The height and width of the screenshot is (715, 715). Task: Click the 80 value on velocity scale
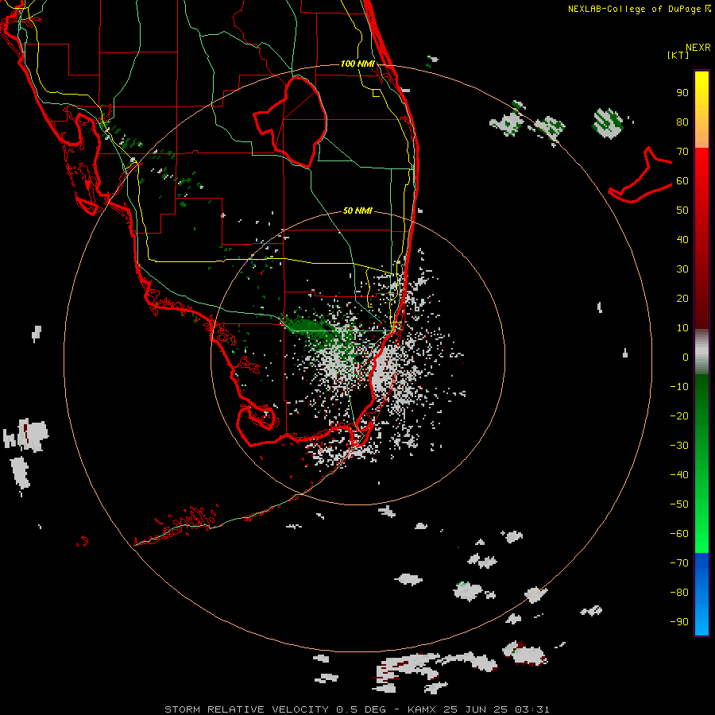click(x=682, y=122)
